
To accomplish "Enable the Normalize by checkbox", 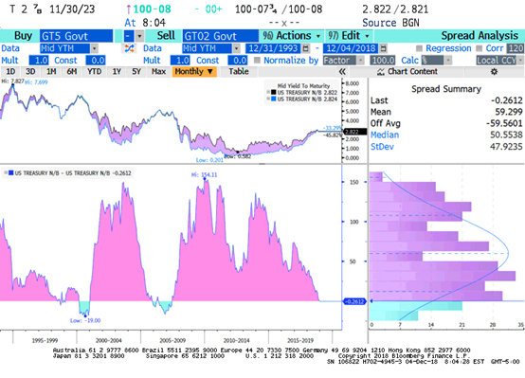I will 257,61.
